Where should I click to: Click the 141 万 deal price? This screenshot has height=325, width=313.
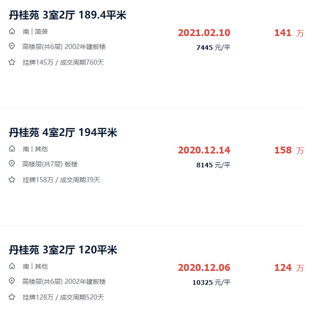pos(289,33)
